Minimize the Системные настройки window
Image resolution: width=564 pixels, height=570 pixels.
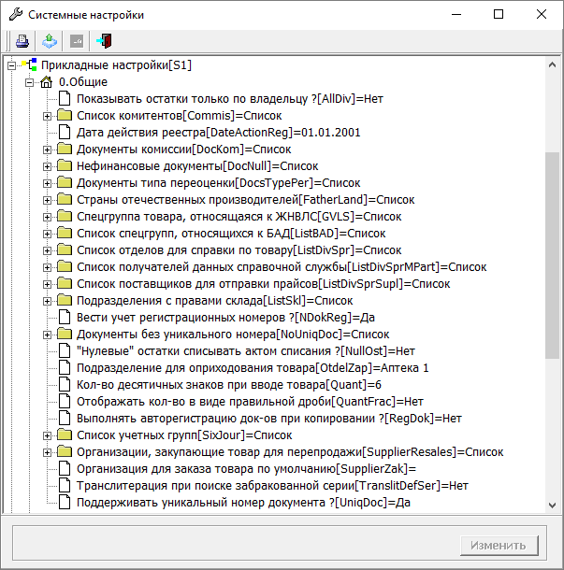coord(456,15)
